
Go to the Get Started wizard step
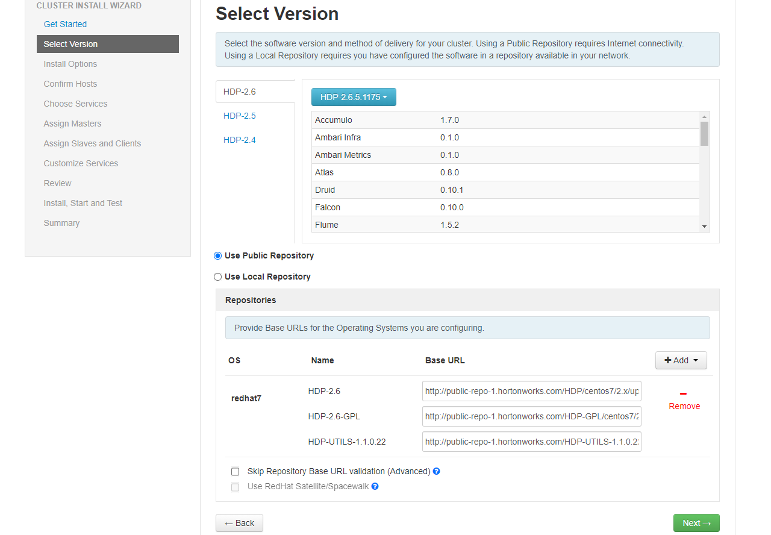coord(65,24)
